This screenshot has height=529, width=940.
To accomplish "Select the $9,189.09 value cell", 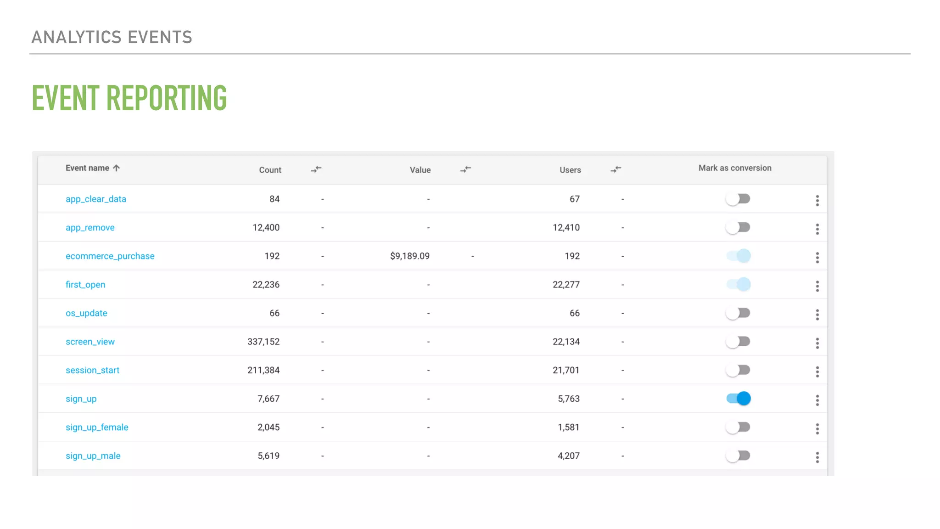I will click(410, 256).
